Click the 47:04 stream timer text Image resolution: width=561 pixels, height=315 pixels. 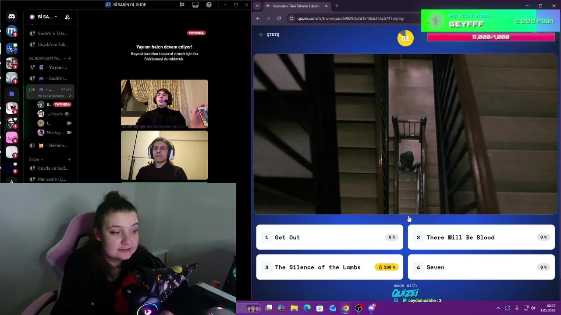[66, 89]
